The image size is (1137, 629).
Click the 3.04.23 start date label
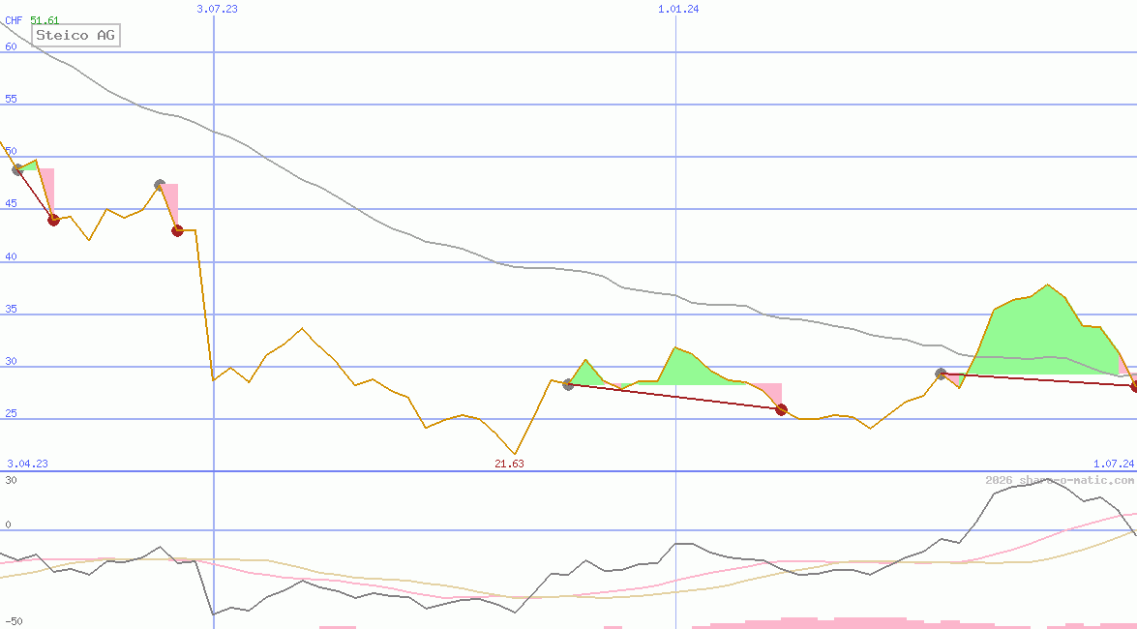27,464
